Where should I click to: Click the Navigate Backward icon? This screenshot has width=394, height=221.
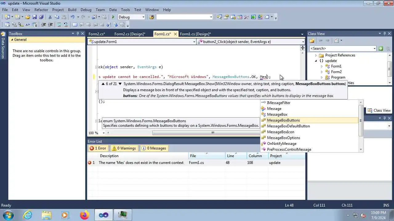point(94,17)
